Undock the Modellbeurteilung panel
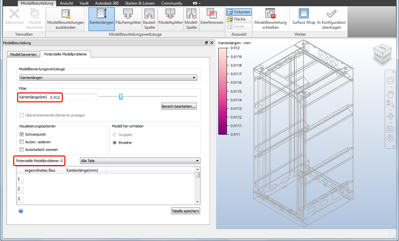This screenshot has width=399, height=241. [x=206, y=43]
